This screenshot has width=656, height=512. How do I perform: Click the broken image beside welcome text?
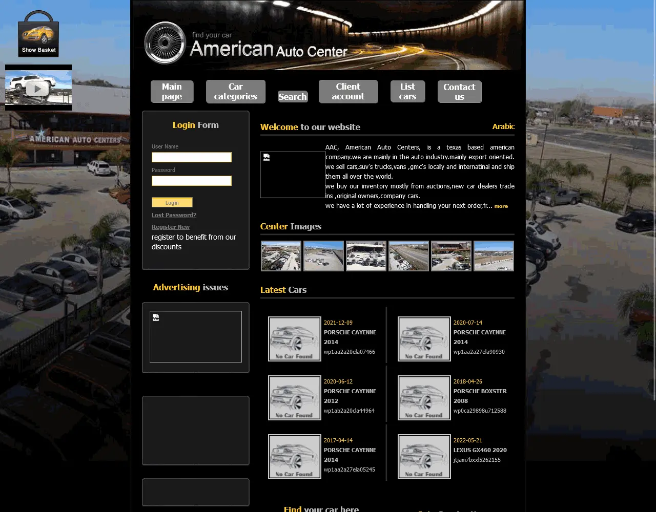pos(293,175)
